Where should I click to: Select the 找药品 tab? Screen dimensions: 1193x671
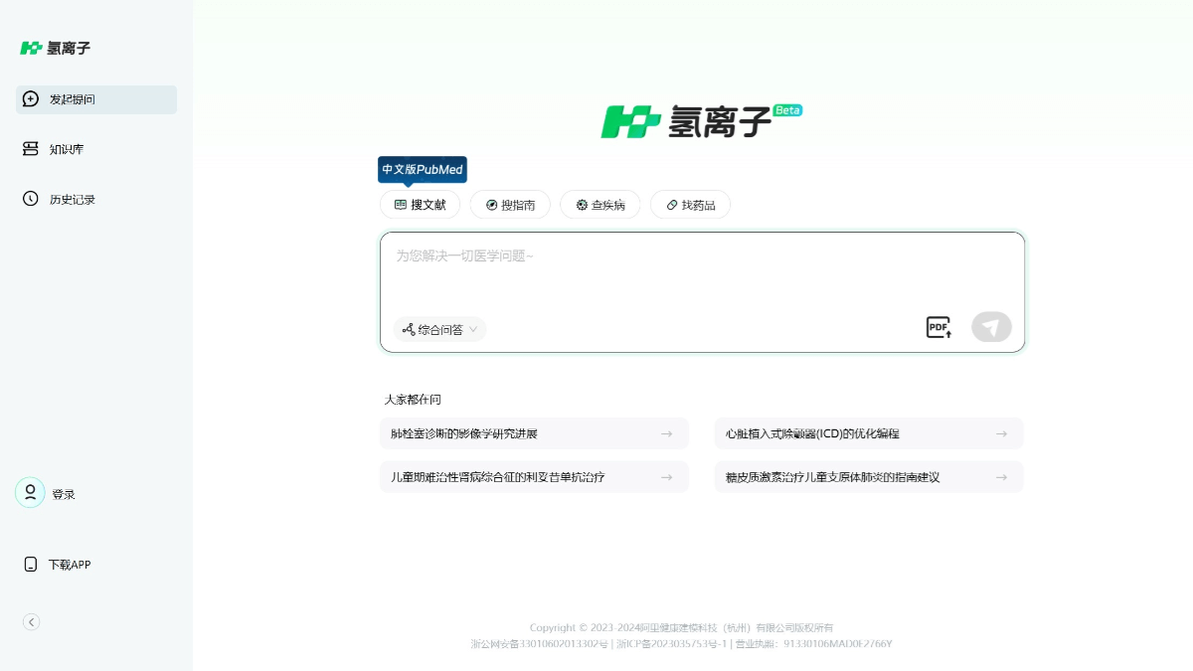click(690, 205)
